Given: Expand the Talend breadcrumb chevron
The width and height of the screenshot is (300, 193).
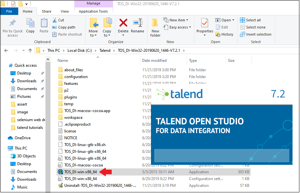Looking at the screenshot, I should [x=114, y=51].
